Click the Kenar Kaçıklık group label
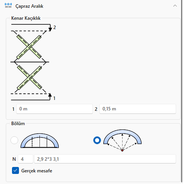The height and width of the screenshot is (184, 183). coord(26,18)
